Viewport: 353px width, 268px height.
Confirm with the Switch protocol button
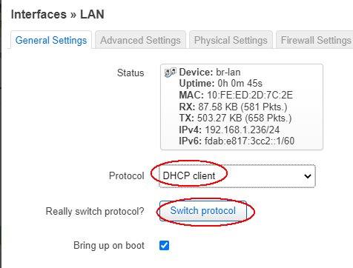(x=203, y=211)
